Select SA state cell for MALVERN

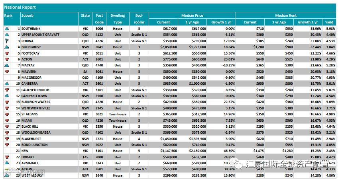click(x=85, y=72)
